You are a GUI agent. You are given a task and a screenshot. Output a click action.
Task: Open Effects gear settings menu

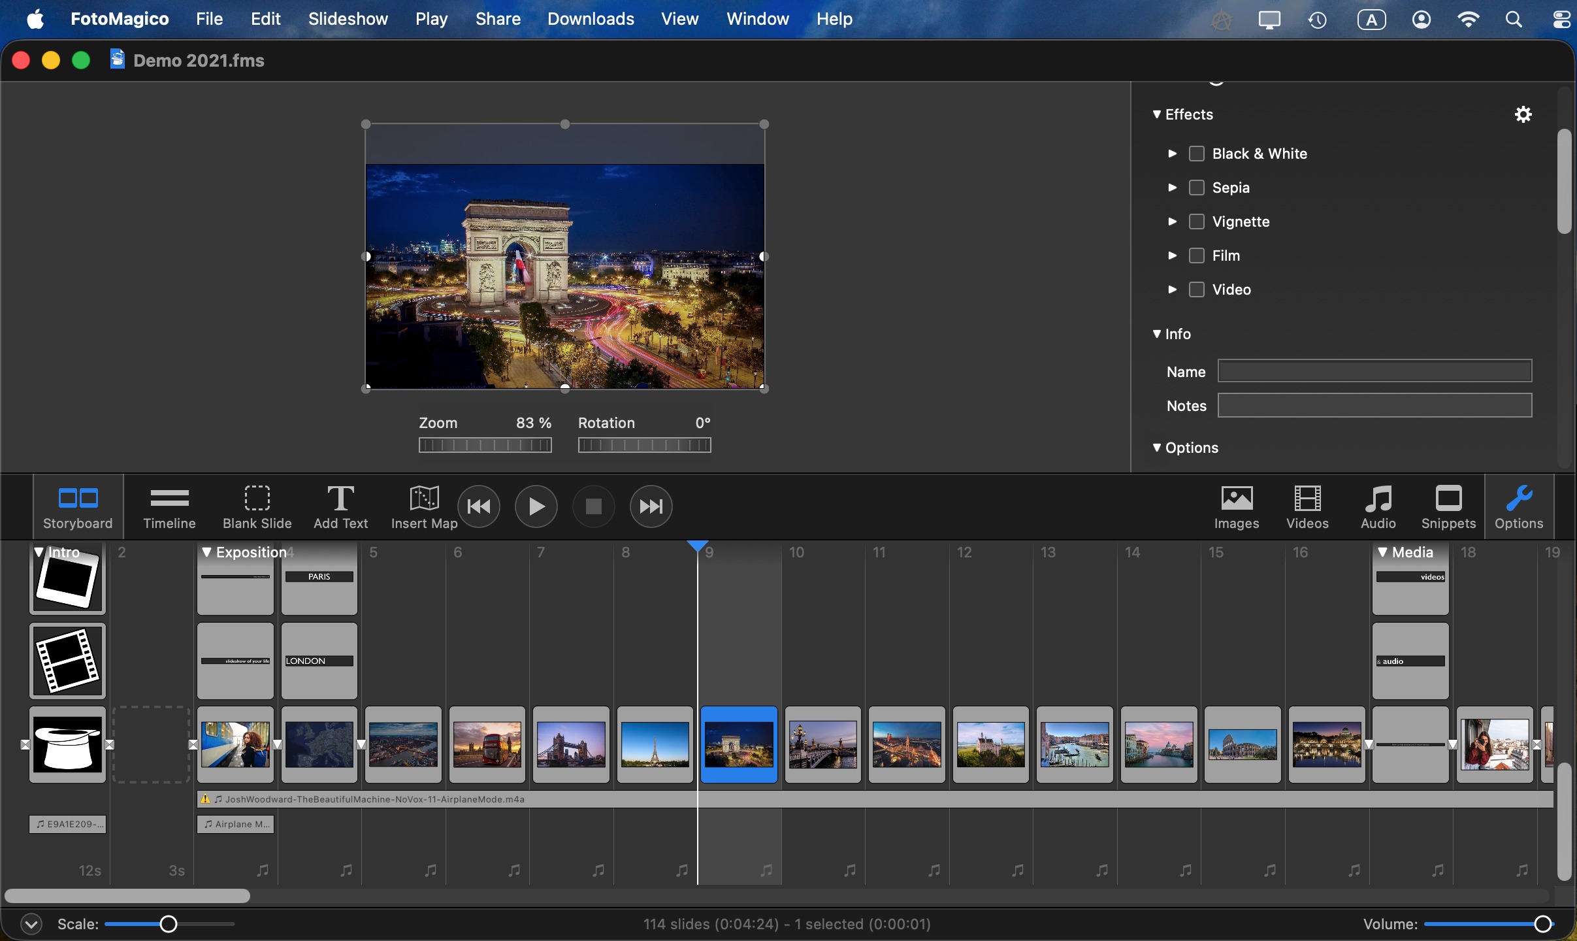[x=1523, y=114]
